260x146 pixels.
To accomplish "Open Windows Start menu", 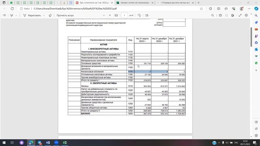I will click(x=4, y=142).
